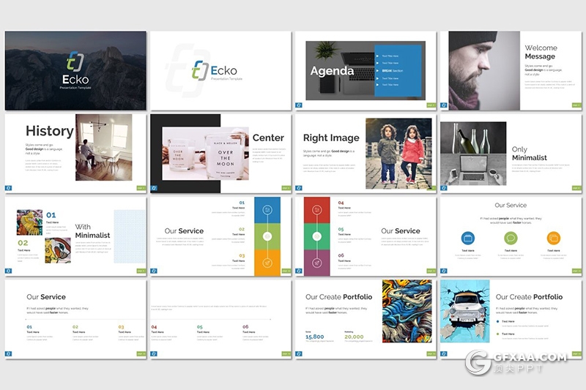This screenshot has height=390, width=586.
Task: Open the Portfolio slide with car breaking wall
Action: pos(511,318)
